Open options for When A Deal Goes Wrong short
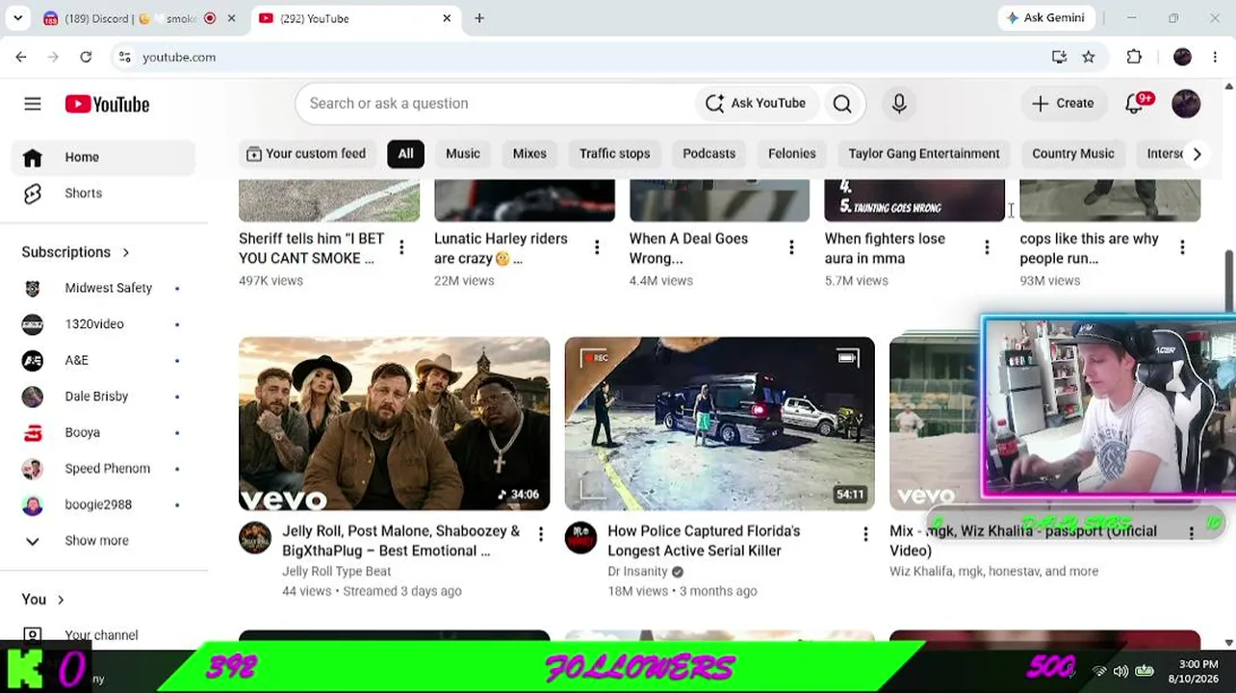This screenshot has height=693, width=1236. point(791,248)
